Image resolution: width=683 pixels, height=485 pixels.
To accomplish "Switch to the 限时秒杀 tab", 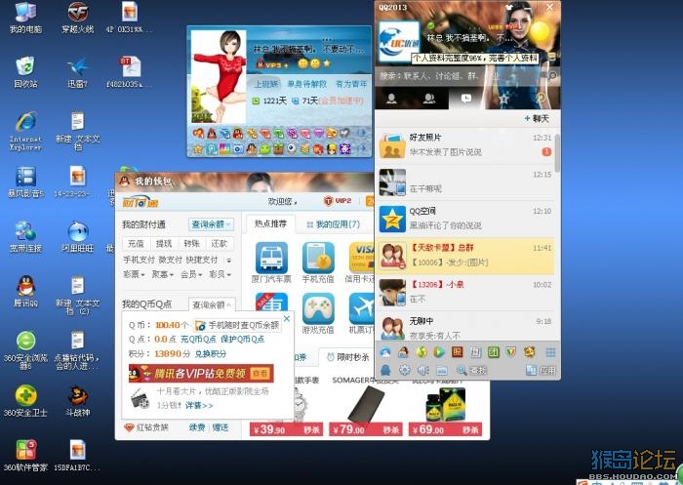I will tap(347, 357).
